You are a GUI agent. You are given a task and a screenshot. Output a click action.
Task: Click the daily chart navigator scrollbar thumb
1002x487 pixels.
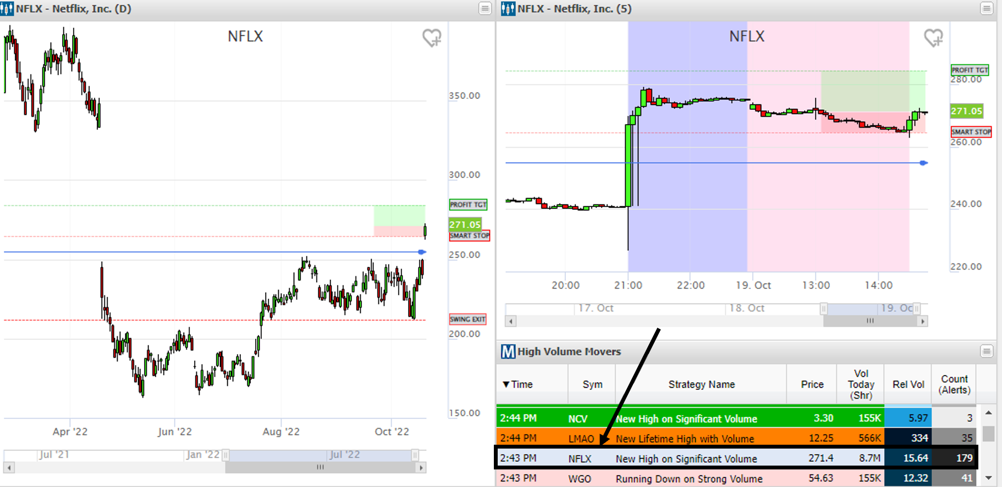point(320,468)
